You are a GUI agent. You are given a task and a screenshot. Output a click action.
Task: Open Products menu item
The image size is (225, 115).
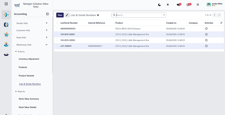point(23,67)
